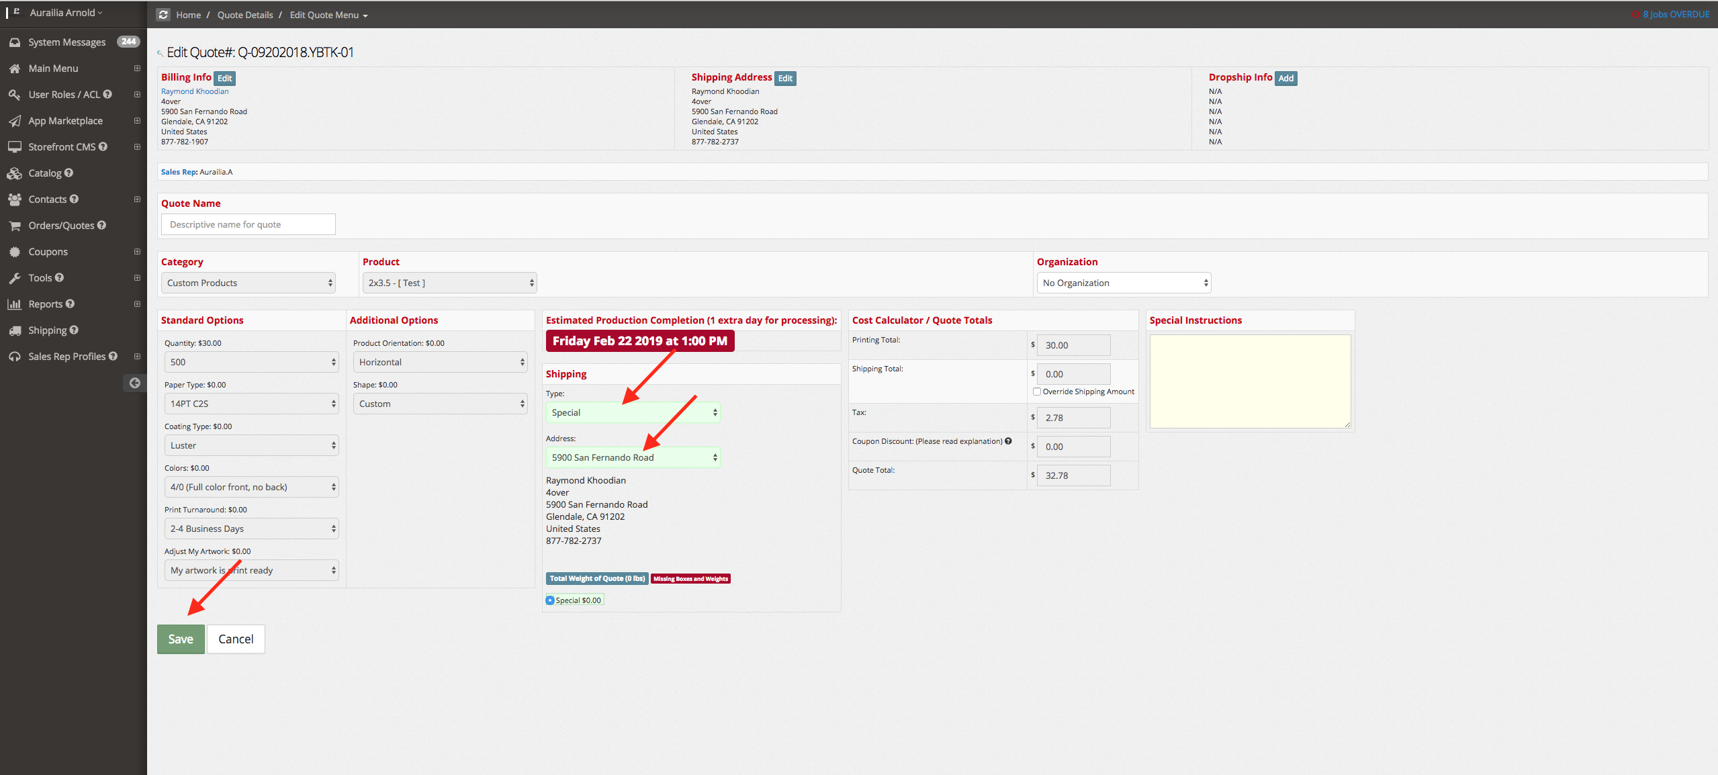Collapse sidebar with the left arrow icon
The height and width of the screenshot is (775, 1718).
click(x=134, y=383)
